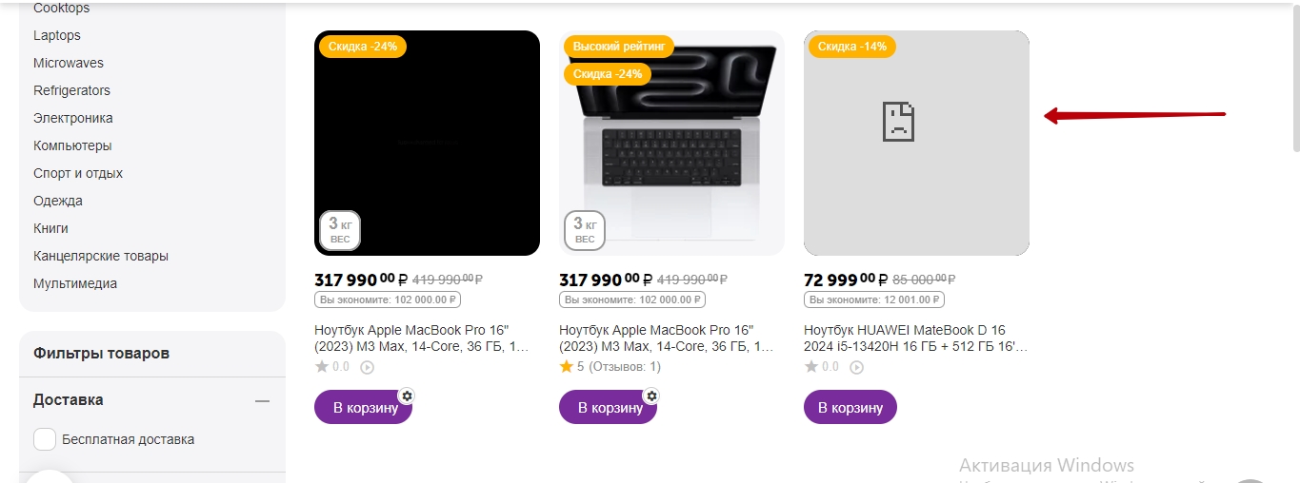The image size is (1300, 483).
Task: Open the Электроника category
Action: [73, 118]
